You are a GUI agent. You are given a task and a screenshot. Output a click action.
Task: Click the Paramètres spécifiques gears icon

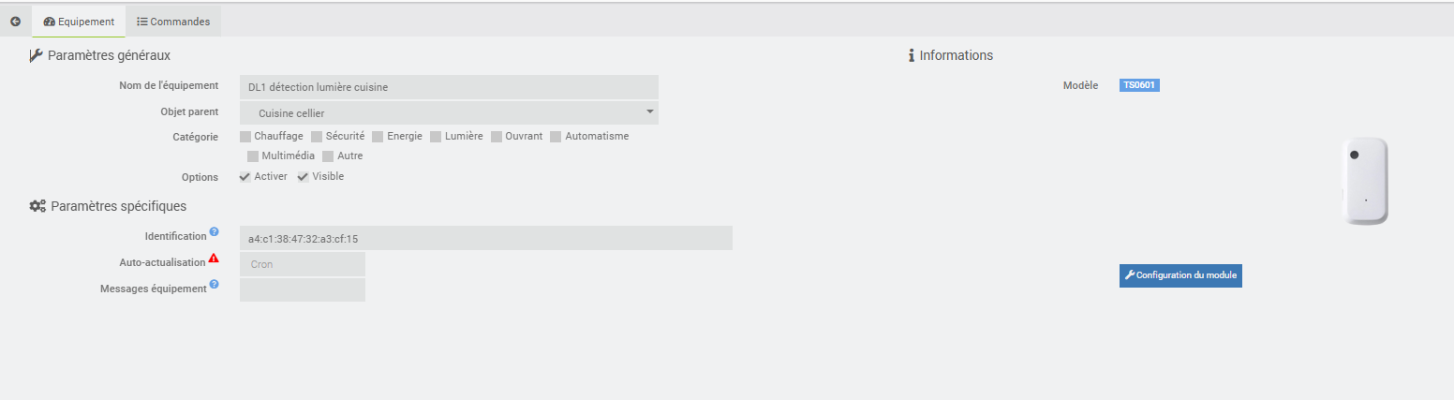(37, 206)
